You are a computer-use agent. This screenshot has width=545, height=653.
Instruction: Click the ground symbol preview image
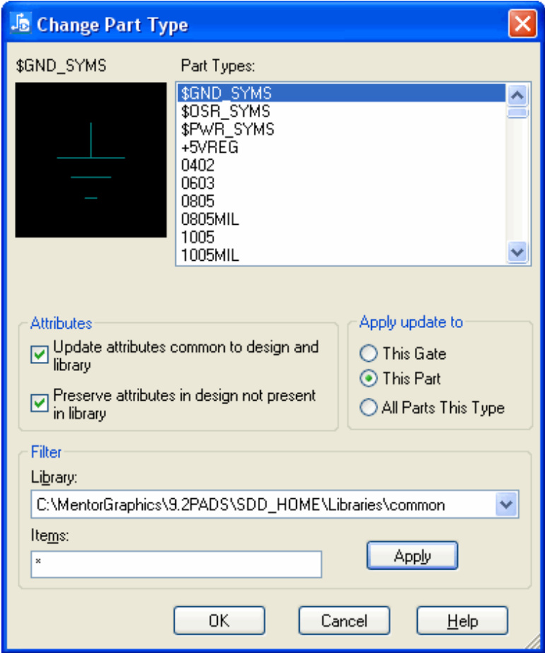tap(90, 160)
